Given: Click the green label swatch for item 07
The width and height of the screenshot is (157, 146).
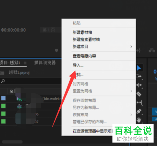Looking at the screenshot, I should tap(3, 121).
